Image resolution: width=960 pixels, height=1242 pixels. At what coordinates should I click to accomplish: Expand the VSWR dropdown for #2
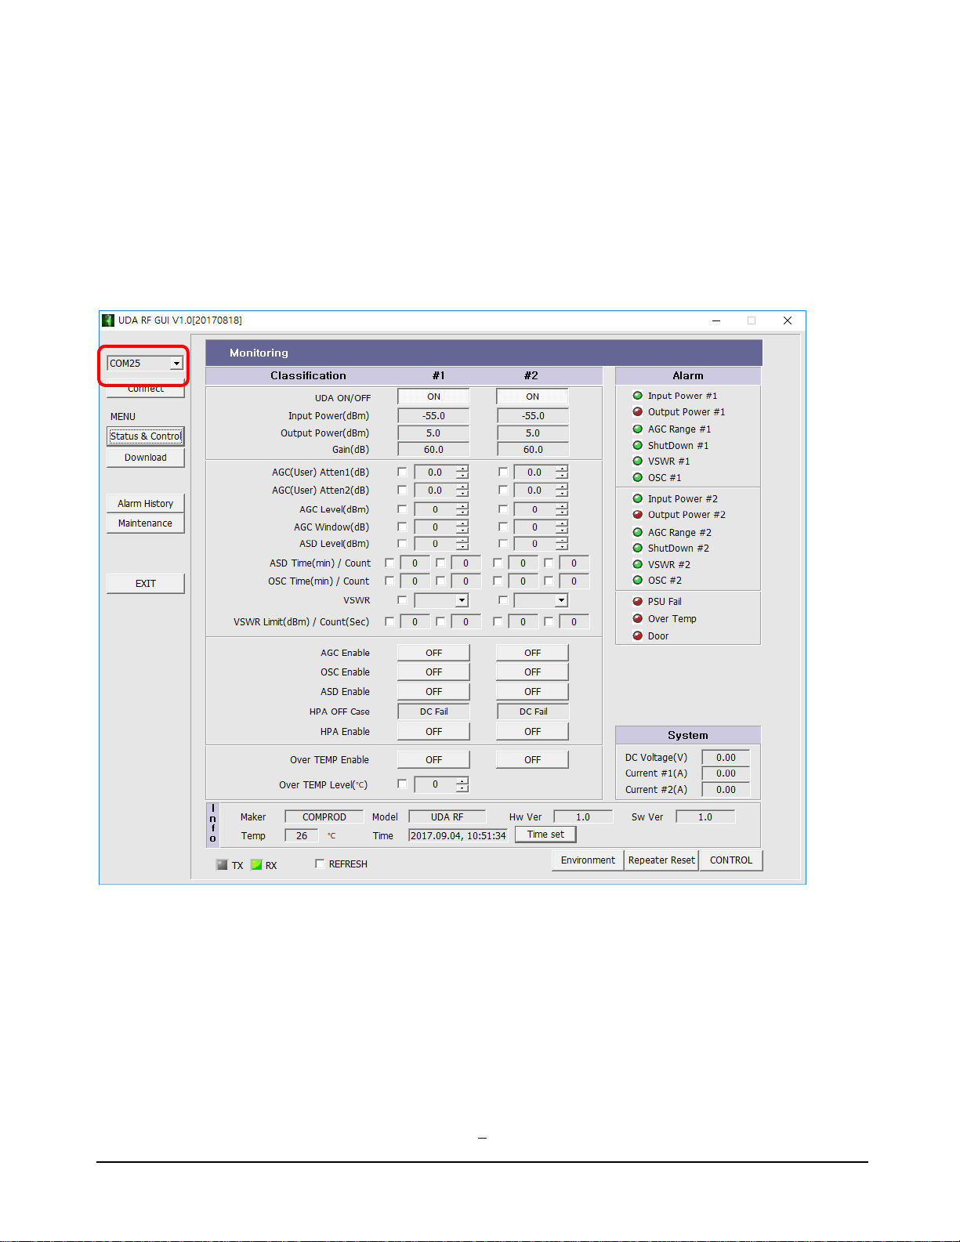tap(561, 600)
